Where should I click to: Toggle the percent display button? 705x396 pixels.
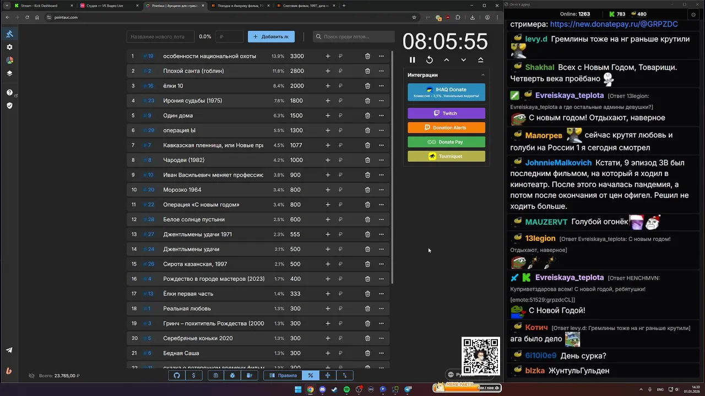311,376
